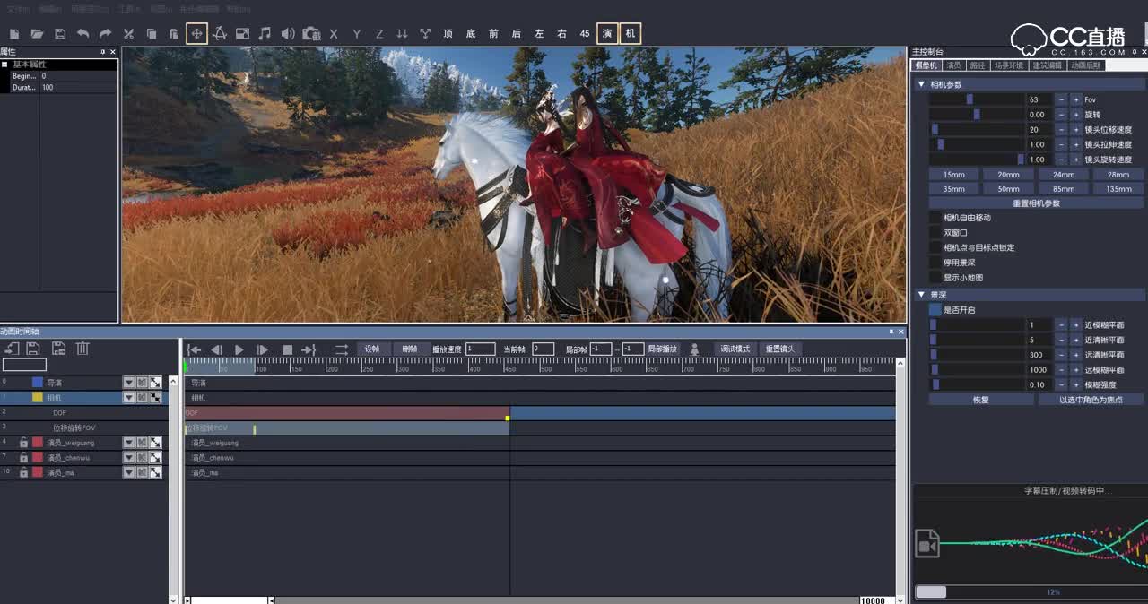Select the Rotate gizmo tool
1148x604 pixels.
(x=220, y=34)
